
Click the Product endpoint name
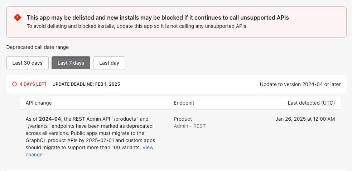(183, 119)
